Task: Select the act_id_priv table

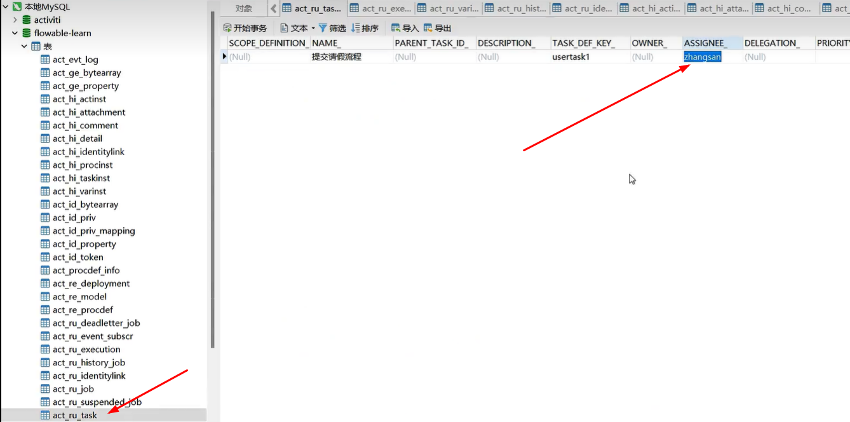Action: click(x=74, y=217)
